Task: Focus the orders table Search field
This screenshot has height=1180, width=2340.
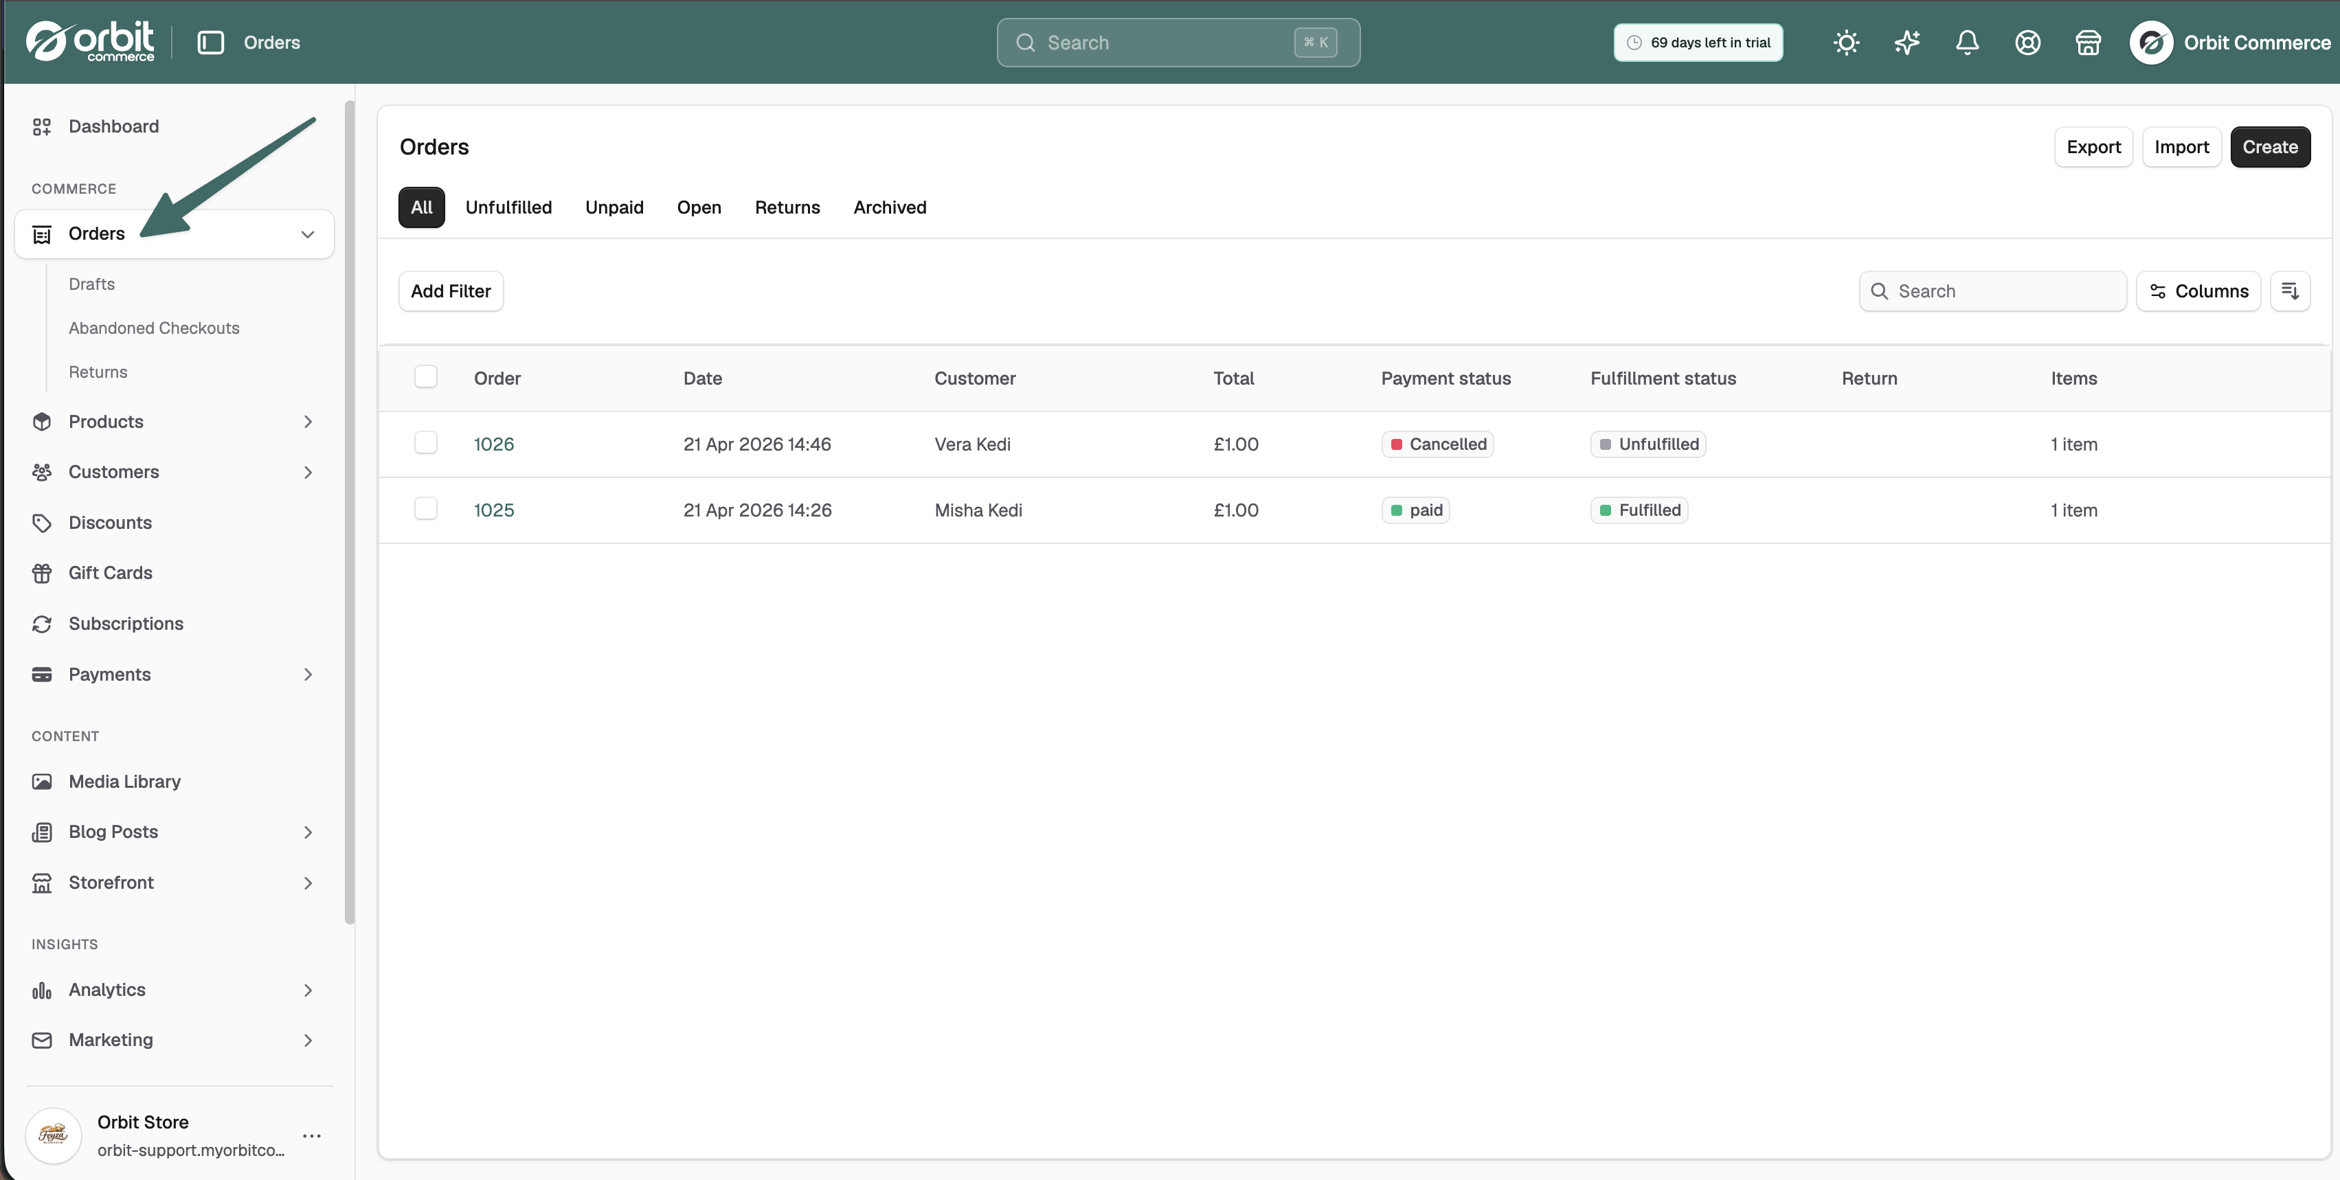Action: point(1992,291)
